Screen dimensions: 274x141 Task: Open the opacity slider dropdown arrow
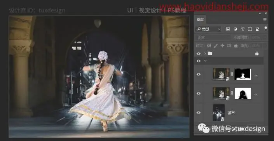[265, 38]
